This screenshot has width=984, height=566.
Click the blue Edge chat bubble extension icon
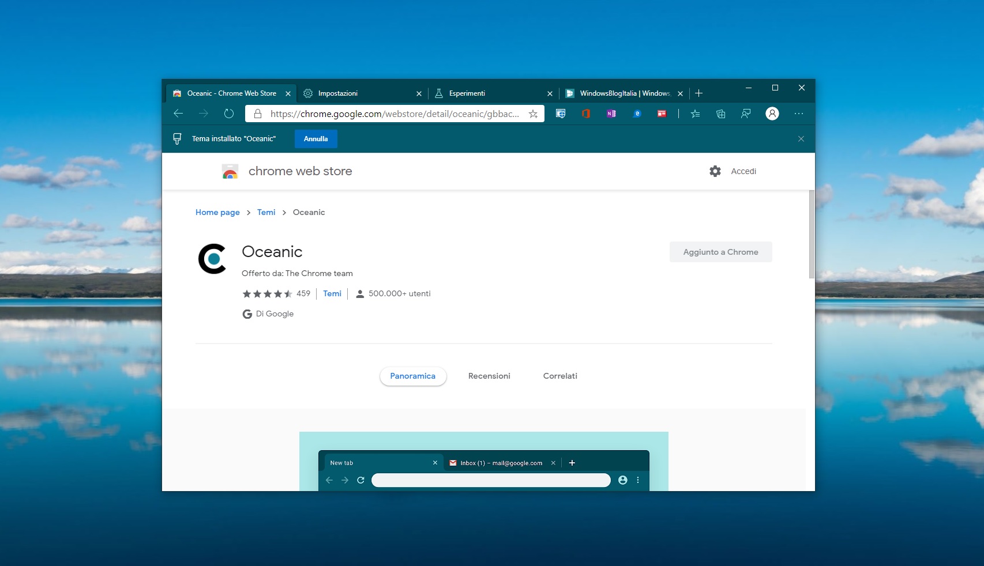click(x=637, y=114)
